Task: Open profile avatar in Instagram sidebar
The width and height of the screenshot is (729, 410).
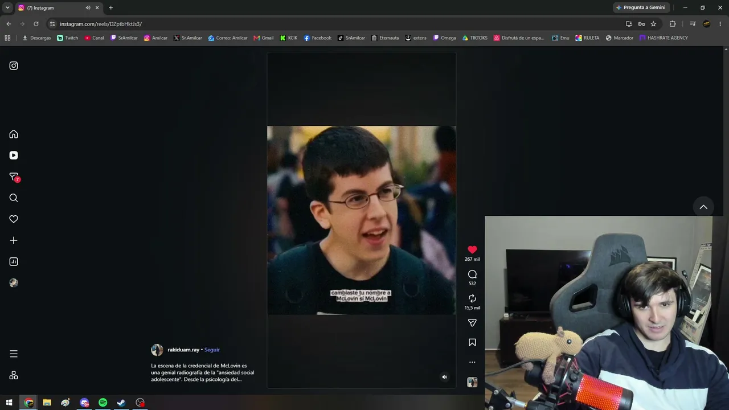Action: [14, 283]
